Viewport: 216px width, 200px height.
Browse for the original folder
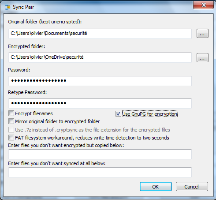(202, 34)
